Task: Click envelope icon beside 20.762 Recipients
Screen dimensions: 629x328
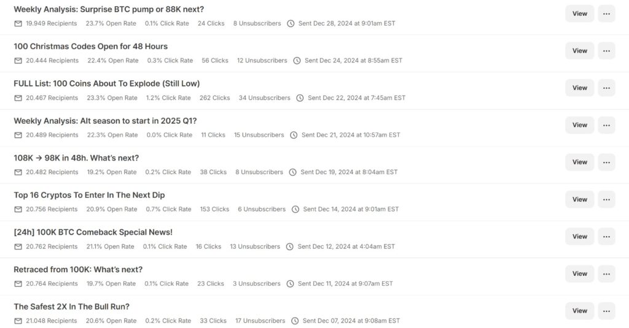Action: 18,246
